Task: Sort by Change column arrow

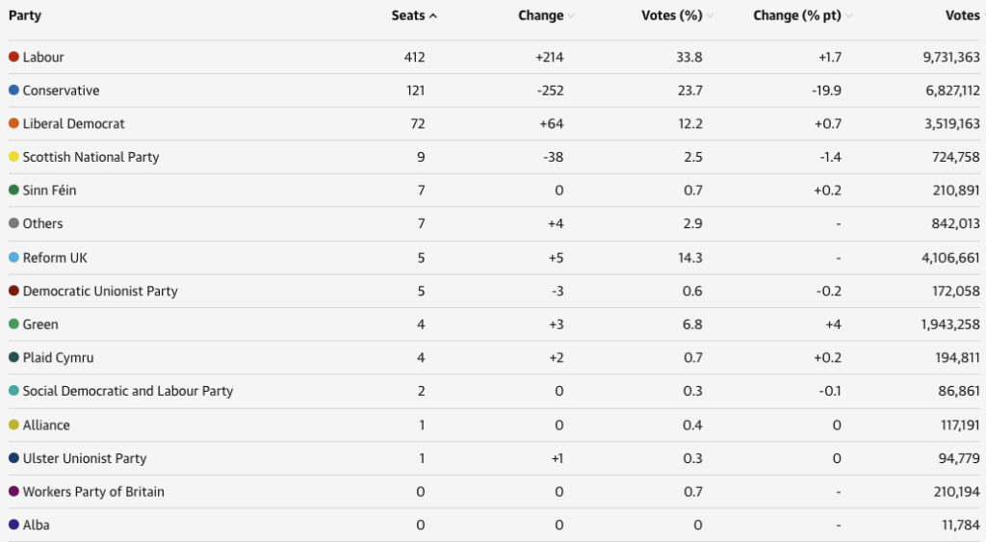Action: pyautogui.click(x=572, y=16)
